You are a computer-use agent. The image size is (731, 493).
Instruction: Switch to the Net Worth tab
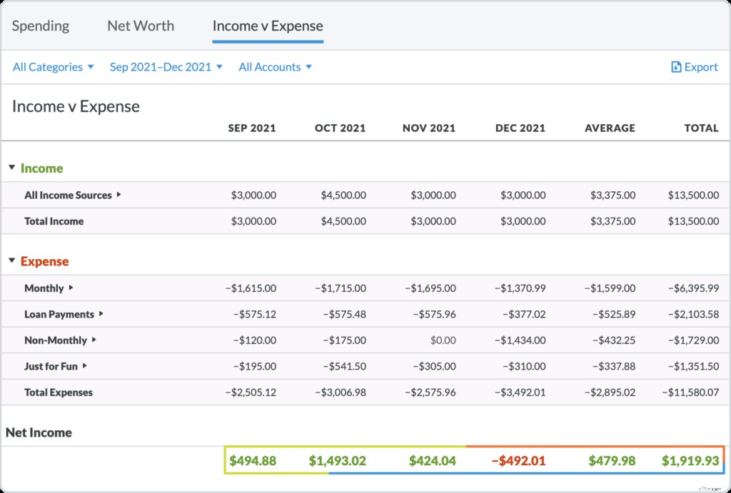click(x=140, y=26)
